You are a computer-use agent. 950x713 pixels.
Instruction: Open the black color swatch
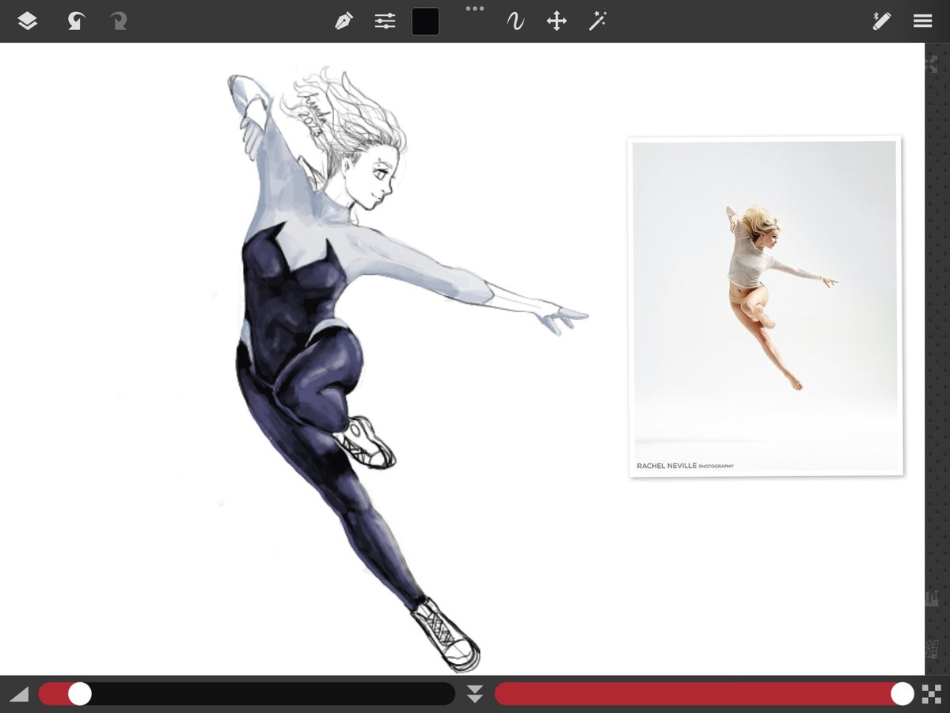(425, 21)
